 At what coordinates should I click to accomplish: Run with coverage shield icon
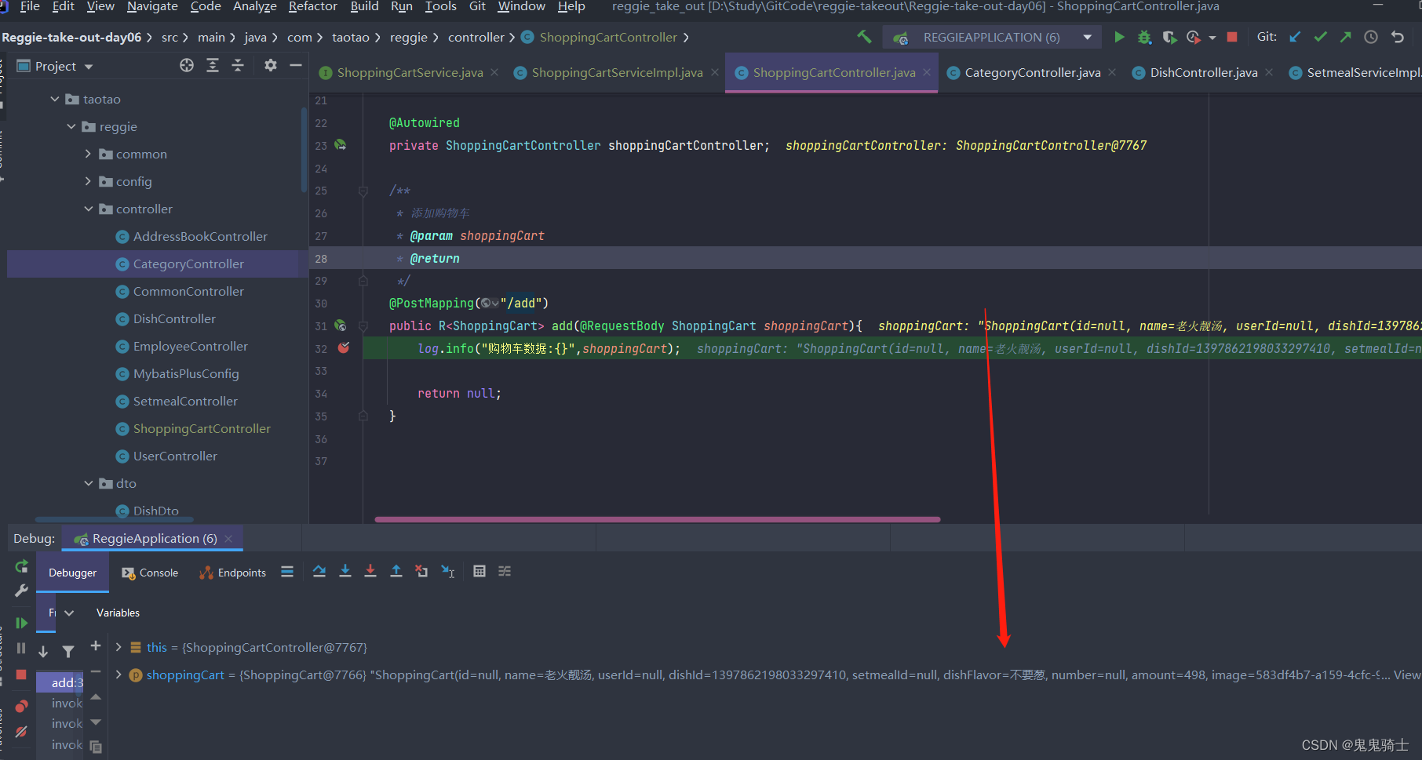(x=1169, y=37)
